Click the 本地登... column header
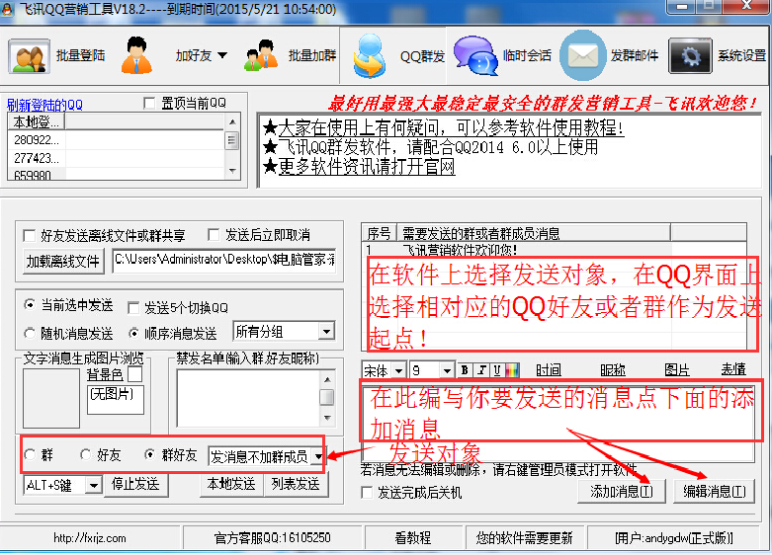 37,121
